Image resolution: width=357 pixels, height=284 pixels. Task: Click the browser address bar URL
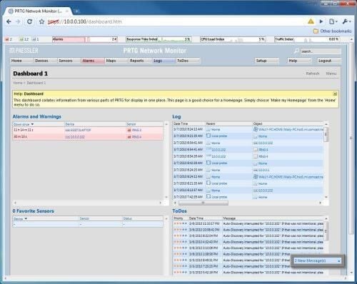(85, 21)
